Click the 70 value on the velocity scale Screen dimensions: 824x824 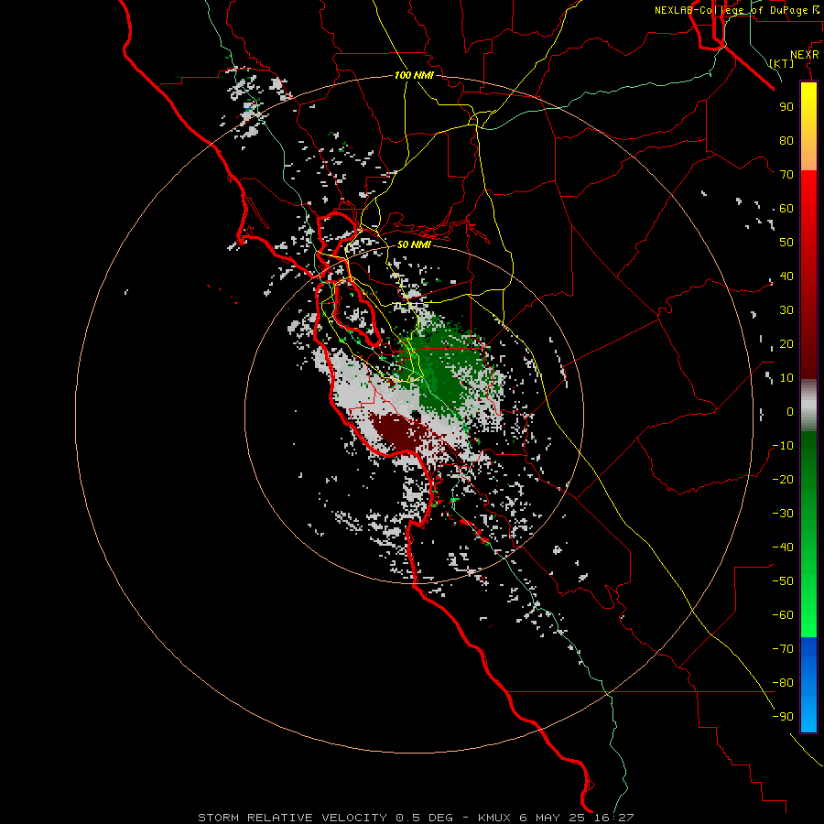(x=786, y=175)
